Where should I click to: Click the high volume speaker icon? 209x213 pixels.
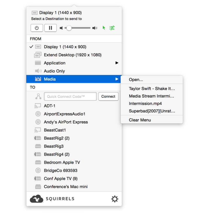(95, 28)
